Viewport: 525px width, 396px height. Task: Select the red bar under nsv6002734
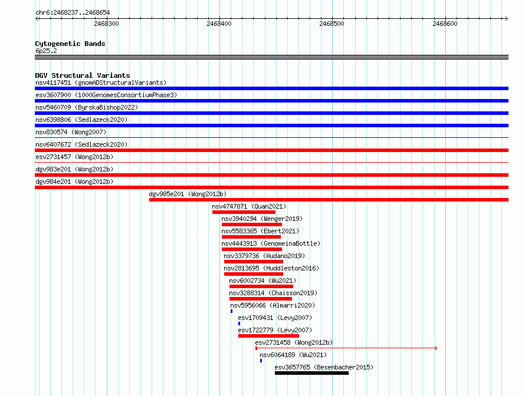pos(261,286)
